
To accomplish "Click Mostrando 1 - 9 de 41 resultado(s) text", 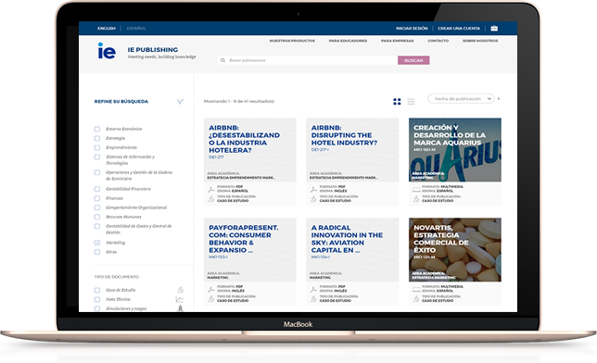I will [x=239, y=101].
